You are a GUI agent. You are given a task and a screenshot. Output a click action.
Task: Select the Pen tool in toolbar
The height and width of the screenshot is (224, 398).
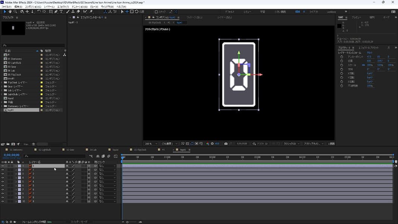(x=56, y=12)
